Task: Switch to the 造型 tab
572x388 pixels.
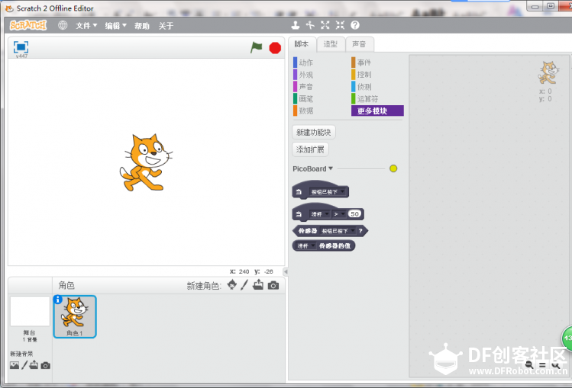Action: 330,44
